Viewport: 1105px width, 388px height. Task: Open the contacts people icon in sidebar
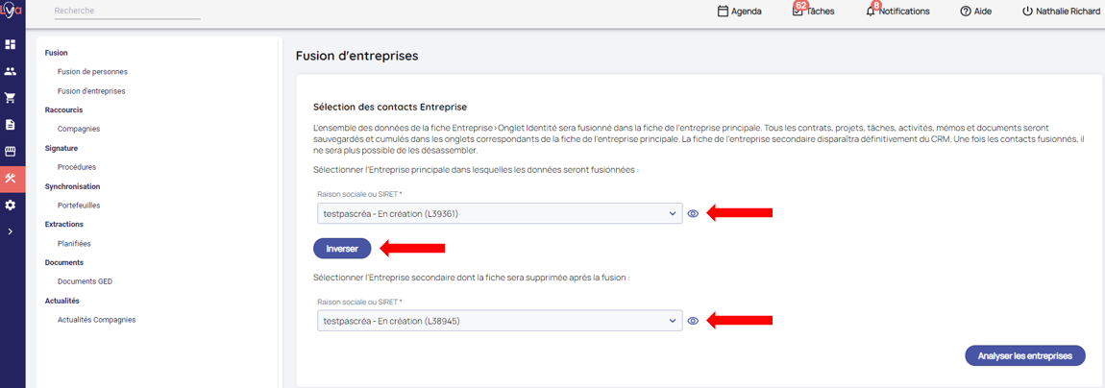[x=11, y=71]
